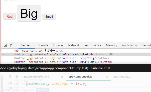Click the boolean type keyword in the editor
The width and height of the screenshot is (151, 92).
[60, 84]
